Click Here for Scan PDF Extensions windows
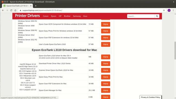 pyautogui.click(x=106, y=38)
